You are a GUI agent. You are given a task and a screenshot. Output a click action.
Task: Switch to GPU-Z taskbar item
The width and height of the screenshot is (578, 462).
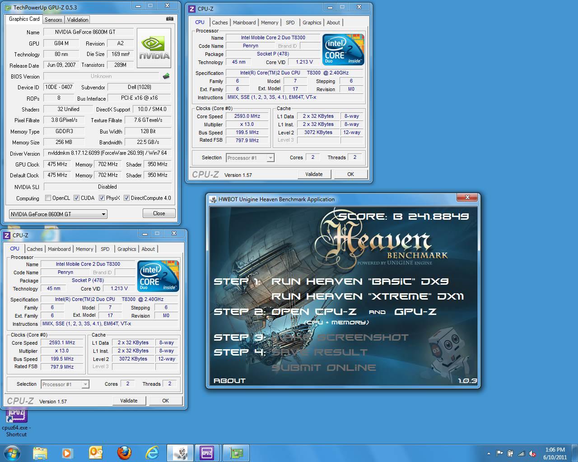236,453
